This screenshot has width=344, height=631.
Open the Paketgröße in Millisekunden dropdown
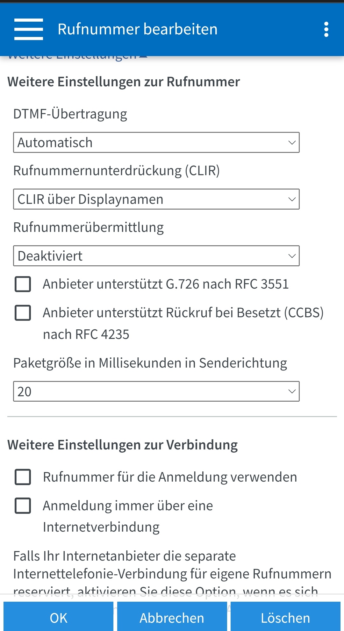pyautogui.click(x=156, y=391)
